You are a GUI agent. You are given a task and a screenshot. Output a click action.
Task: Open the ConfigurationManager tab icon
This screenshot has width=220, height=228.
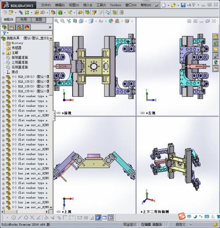click(19, 27)
